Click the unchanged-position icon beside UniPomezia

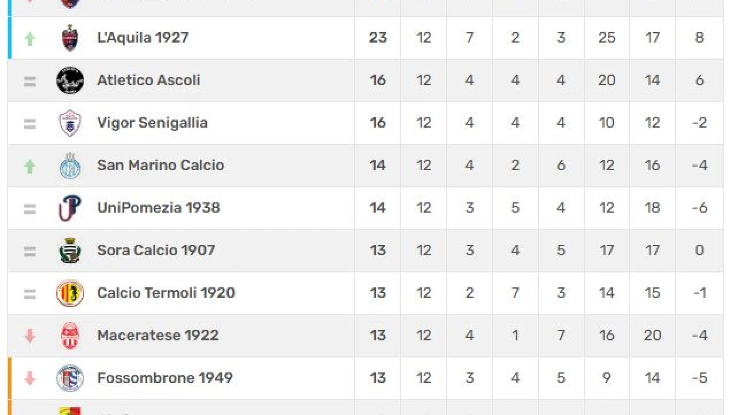click(x=30, y=209)
